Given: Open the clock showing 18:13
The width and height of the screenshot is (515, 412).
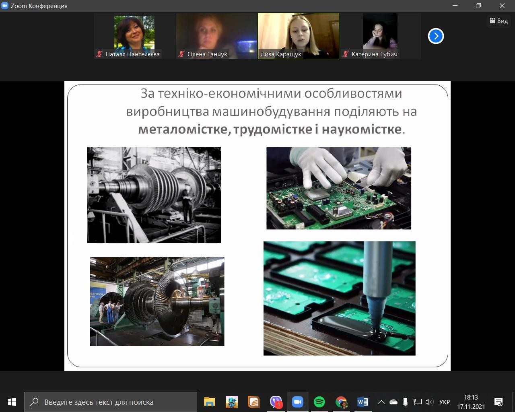Looking at the screenshot, I should tap(471, 402).
